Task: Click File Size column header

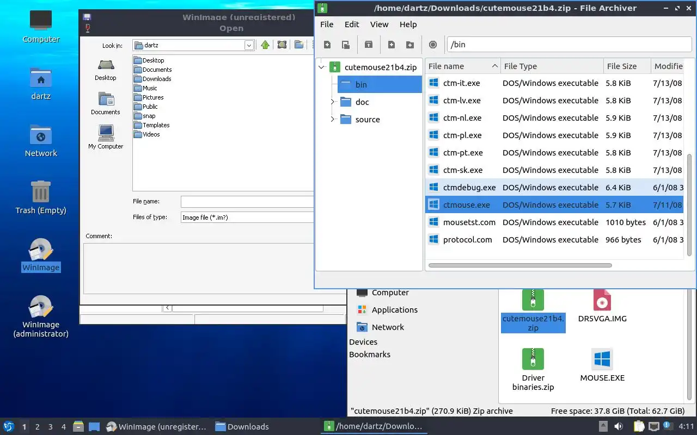Action: pyautogui.click(x=627, y=66)
